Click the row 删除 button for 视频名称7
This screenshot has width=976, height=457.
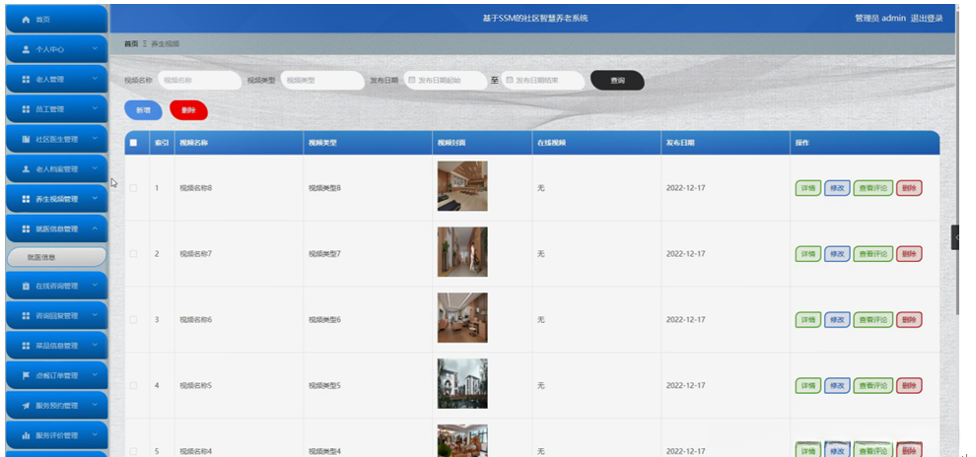909,254
